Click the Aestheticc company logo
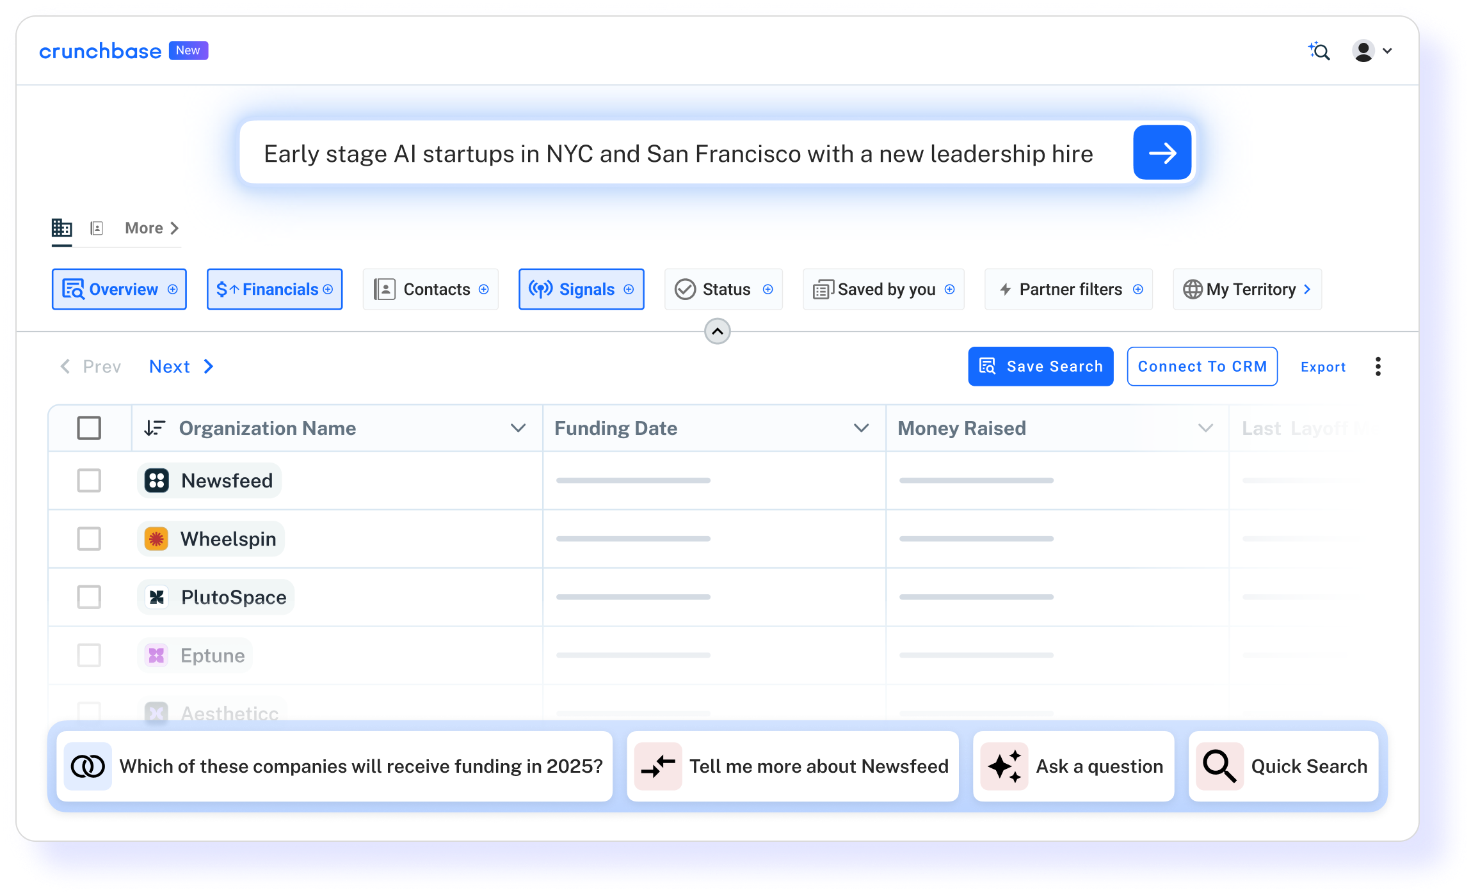 tap(157, 713)
